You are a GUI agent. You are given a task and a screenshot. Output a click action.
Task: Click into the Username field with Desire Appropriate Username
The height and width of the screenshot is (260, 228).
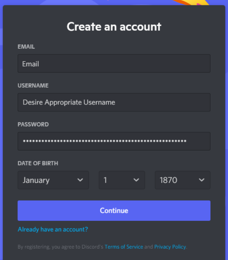tap(114, 102)
